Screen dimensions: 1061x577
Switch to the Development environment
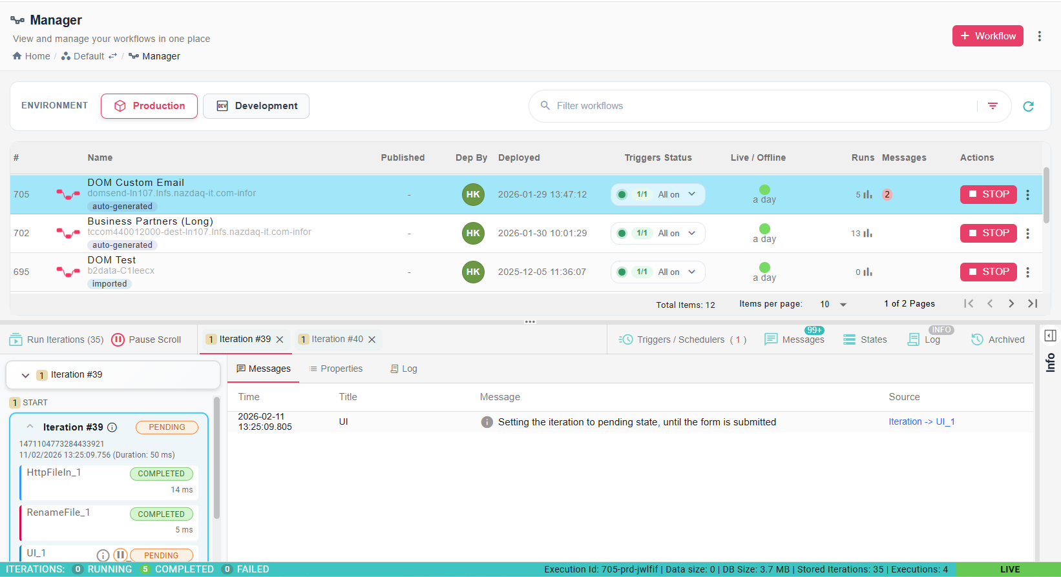click(256, 106)
